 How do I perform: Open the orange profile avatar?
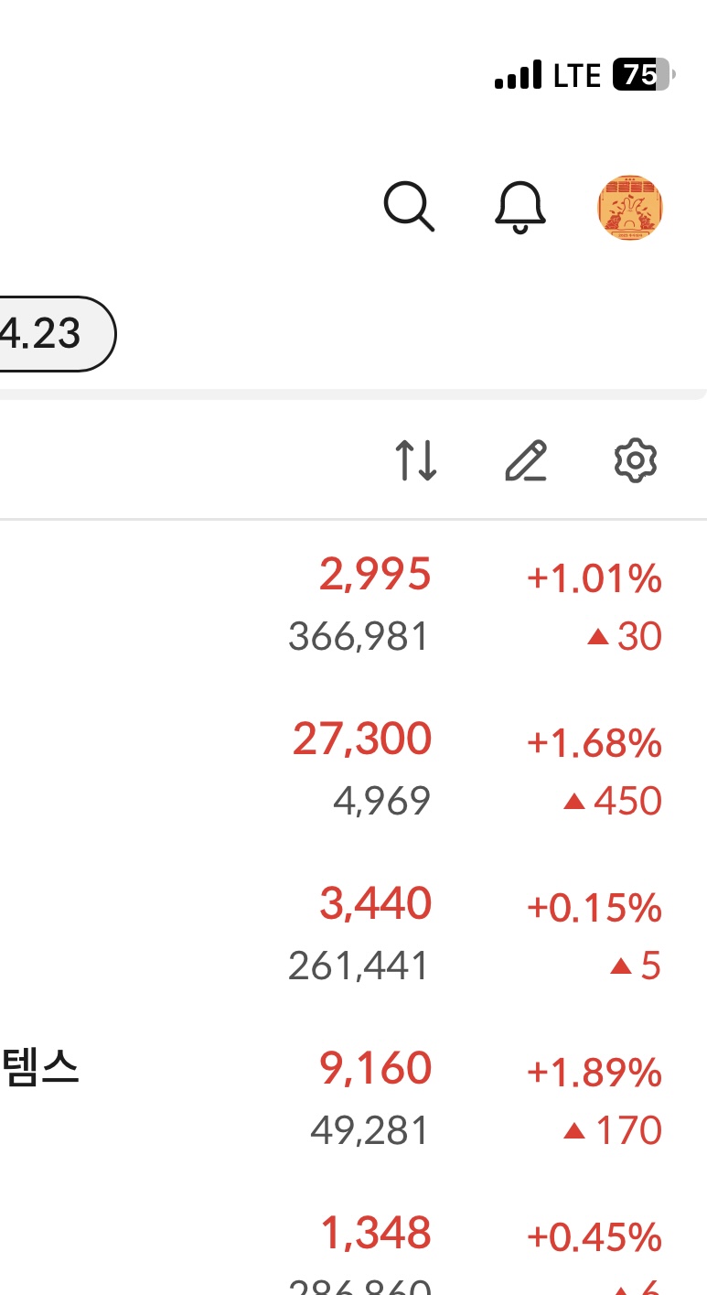point(629,208)
